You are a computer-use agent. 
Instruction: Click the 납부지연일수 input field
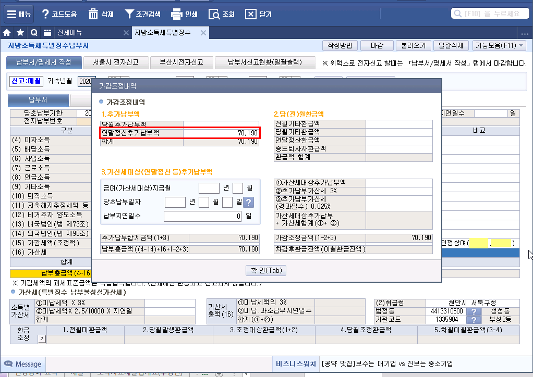tap(203, 216)
